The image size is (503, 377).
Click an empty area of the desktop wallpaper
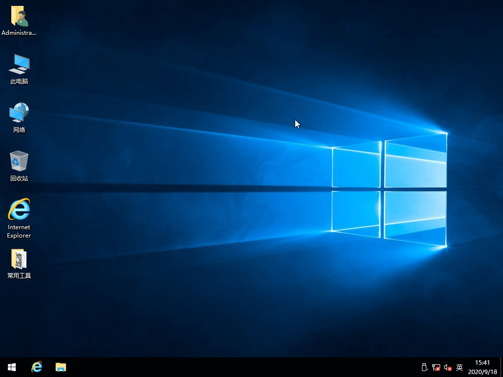[221, 304]
